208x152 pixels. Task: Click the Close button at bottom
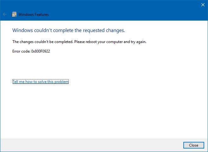(x=194, y=145)
